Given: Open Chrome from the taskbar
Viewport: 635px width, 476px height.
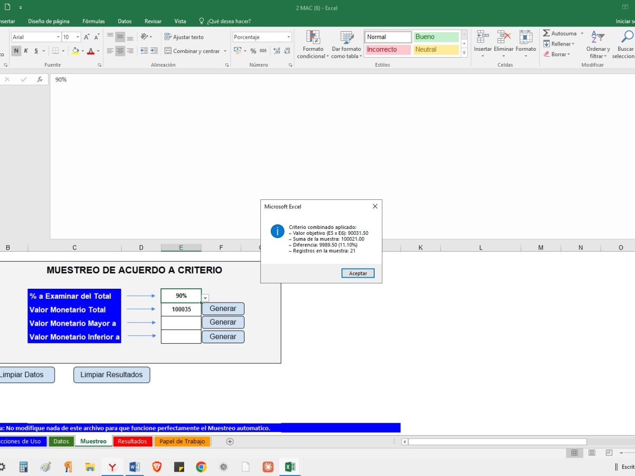Looking at the screenshot, I should pos(201,466).
